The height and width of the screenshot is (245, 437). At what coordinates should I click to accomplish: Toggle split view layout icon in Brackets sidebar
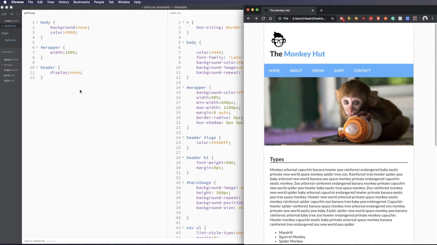tap(18, 14)
